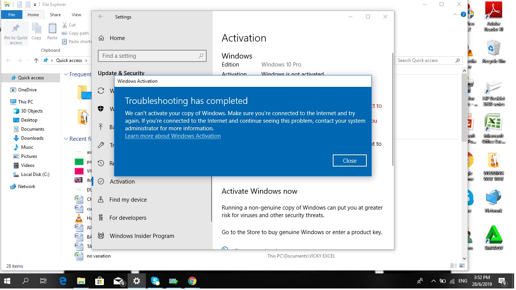Collapse the Recent files group
The image size is (516, 290).
pos(66,139)
